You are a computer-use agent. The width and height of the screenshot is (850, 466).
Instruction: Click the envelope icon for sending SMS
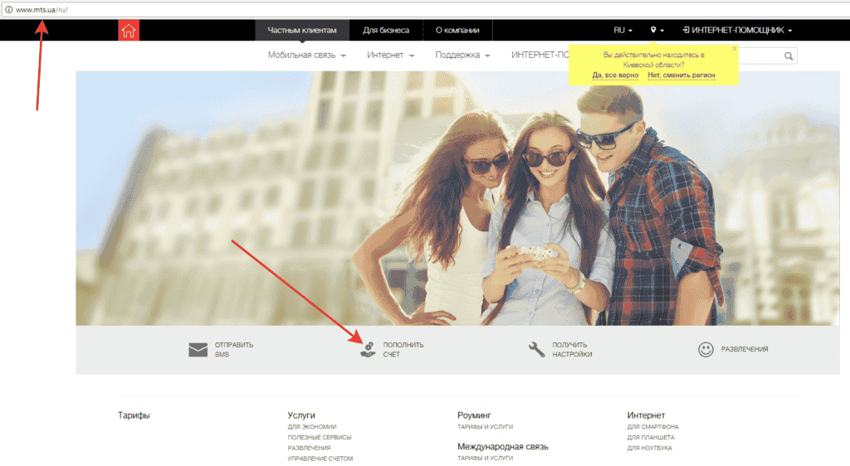pyautogui.click(x=198, y=350)
